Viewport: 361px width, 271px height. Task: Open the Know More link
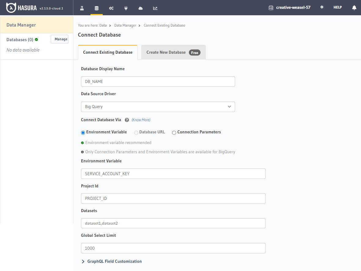point(141,120)
